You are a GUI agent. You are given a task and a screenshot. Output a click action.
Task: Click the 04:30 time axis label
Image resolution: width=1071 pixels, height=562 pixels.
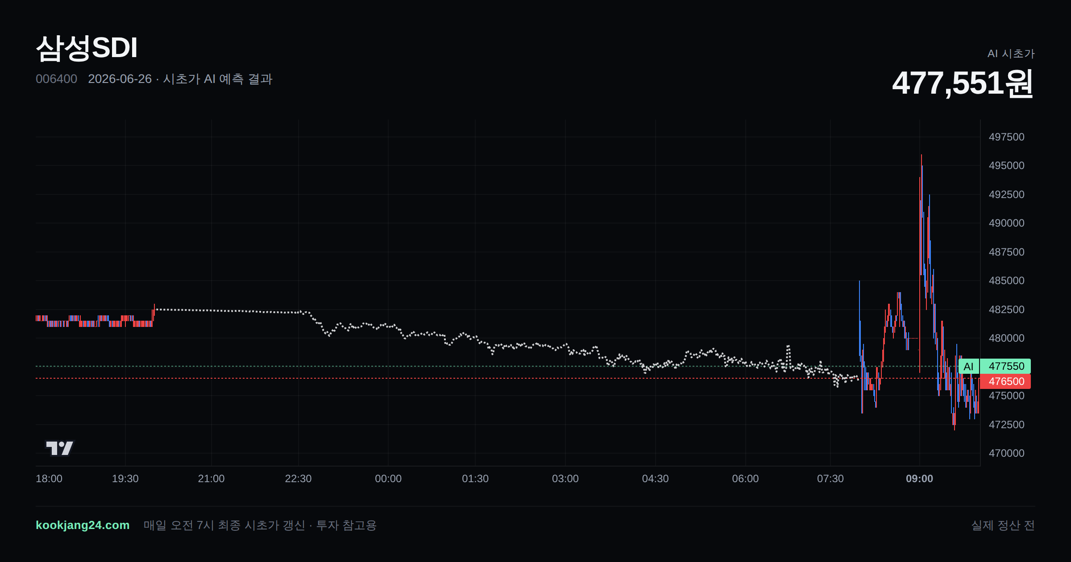tap(655, 479)
